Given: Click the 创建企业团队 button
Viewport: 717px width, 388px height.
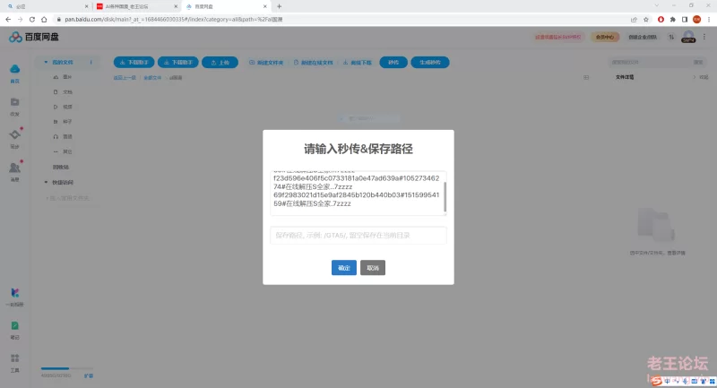Looking at the screenshot, I should click(x=643, y=37).
